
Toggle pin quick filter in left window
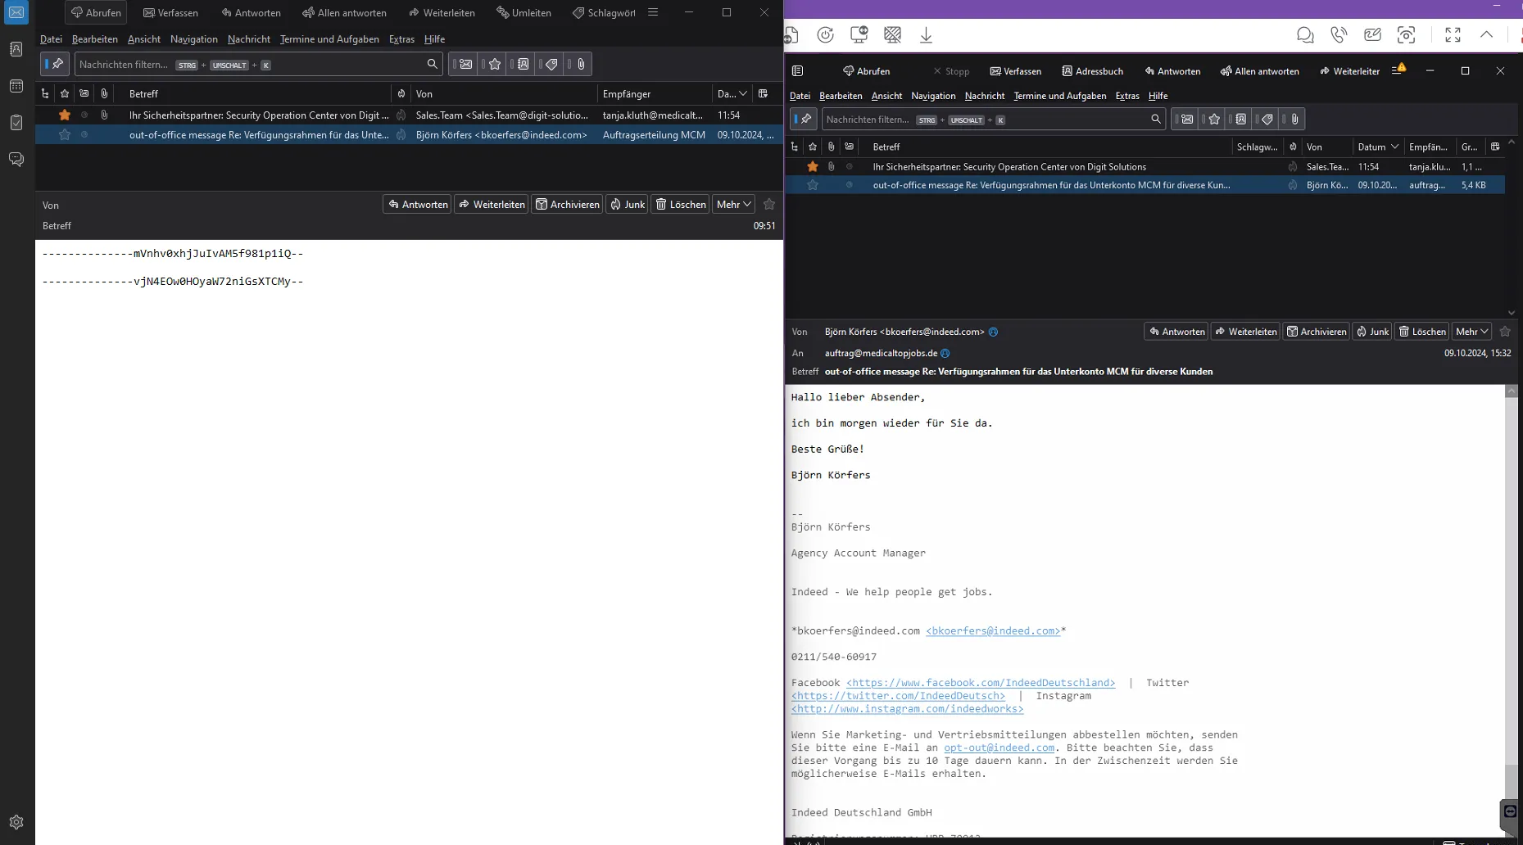[x=55, y=64]
